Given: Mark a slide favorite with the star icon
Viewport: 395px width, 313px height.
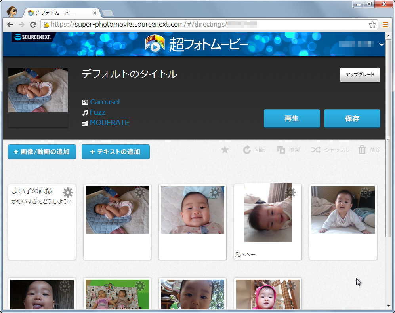Looking at the screenshot, I should click(x=225, y=150).
